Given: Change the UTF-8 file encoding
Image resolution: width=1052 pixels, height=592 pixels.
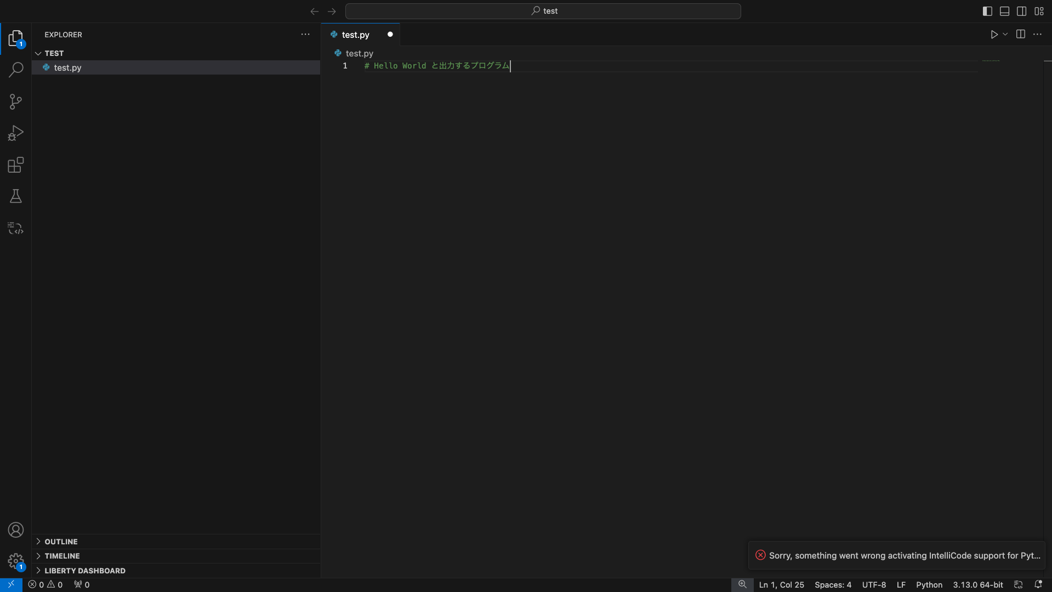Looking at the screenshot, I should 874,585.
